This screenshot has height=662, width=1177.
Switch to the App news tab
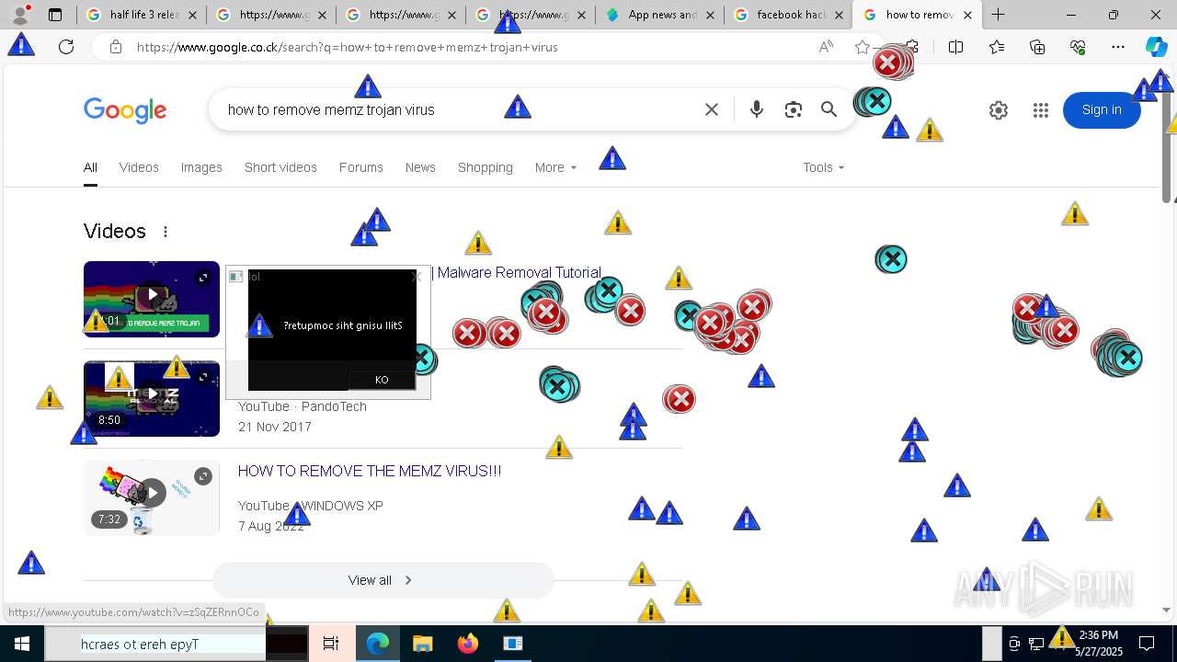(x=659, y=15)
